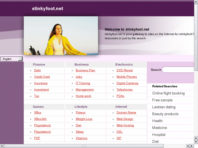
Task: Open the Jobs link
Action: tap(79, 77)
